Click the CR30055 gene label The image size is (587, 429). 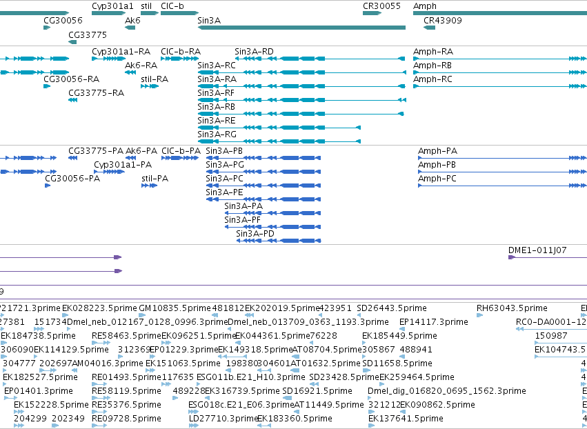point(381,6)
